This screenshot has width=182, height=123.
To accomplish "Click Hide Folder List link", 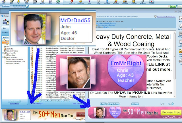I will (15, 104).
